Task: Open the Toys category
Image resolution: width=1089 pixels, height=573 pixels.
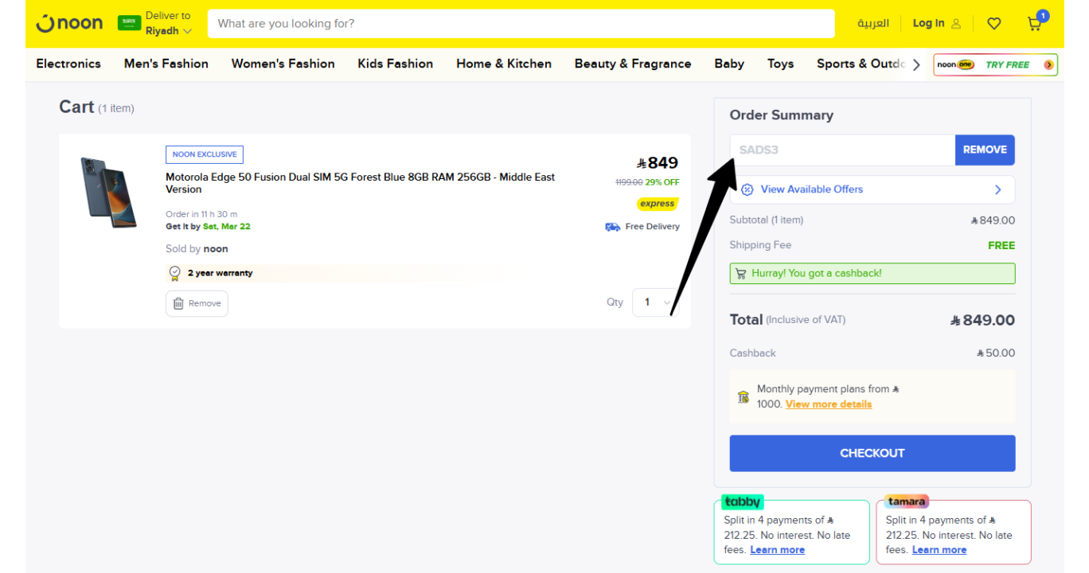Action: 780,64
